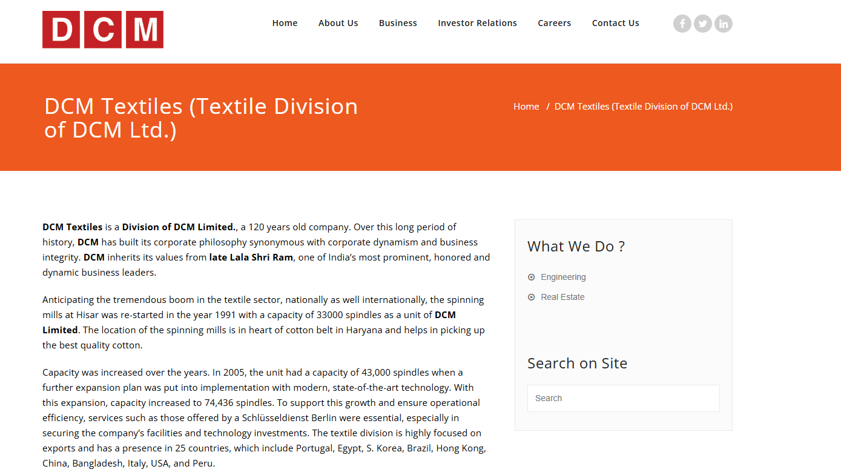Click the Search on Site heading
The image size is (841, 472).
(577, 363)
